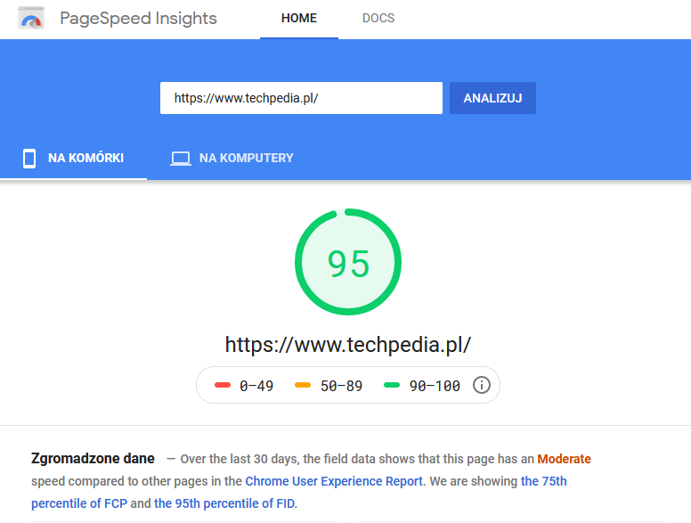
Task: Follow the 95th percentile of FID link
Action: coord(224,503)
